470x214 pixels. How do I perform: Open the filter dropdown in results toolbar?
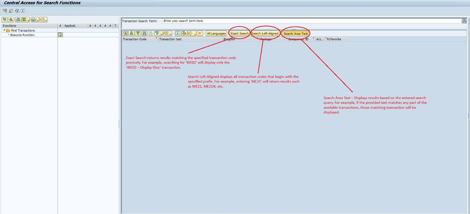point(161,33)
